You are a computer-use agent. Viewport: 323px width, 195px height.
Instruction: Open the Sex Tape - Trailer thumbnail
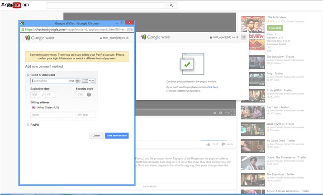point(253,112)
